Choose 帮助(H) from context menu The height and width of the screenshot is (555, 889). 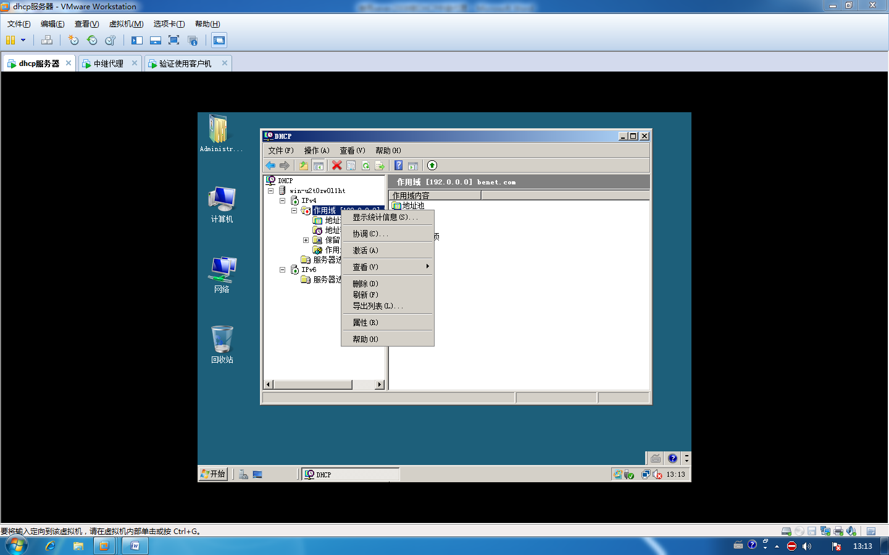388,339
